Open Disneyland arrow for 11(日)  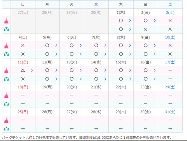pyautogui.click(x=32, y=70)
